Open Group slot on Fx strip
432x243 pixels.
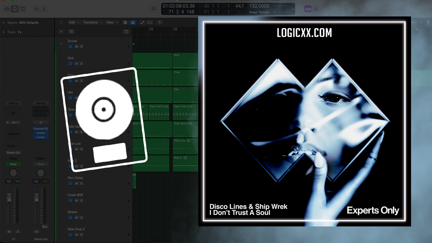click(x=13, y=158)
